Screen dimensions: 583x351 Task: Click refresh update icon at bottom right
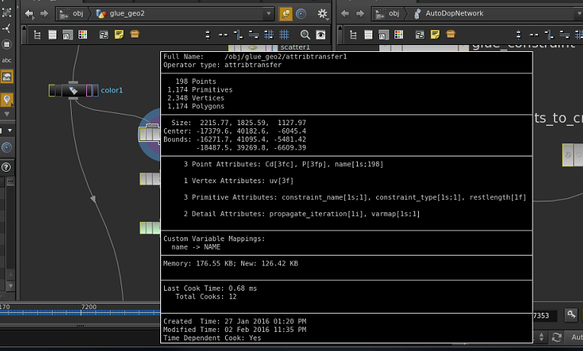(556, 337)
